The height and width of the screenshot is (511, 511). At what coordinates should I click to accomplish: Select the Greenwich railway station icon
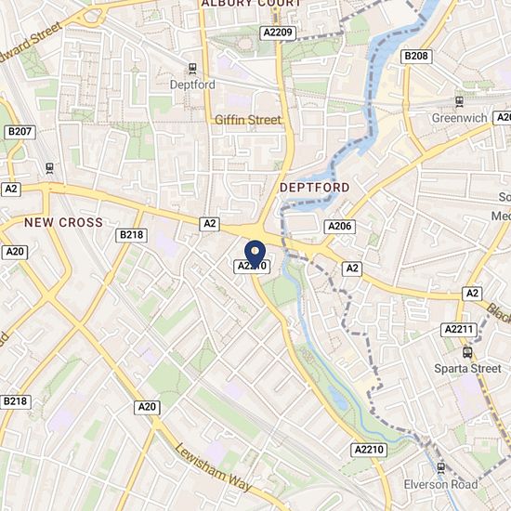pos(460,102)
